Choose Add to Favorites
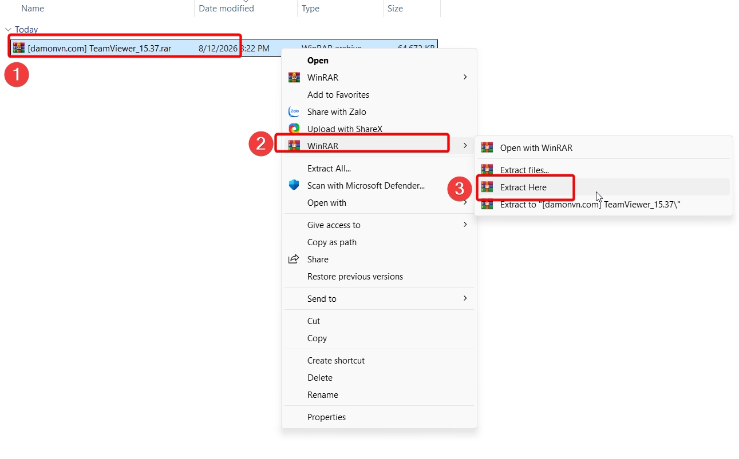 [338, 95]
